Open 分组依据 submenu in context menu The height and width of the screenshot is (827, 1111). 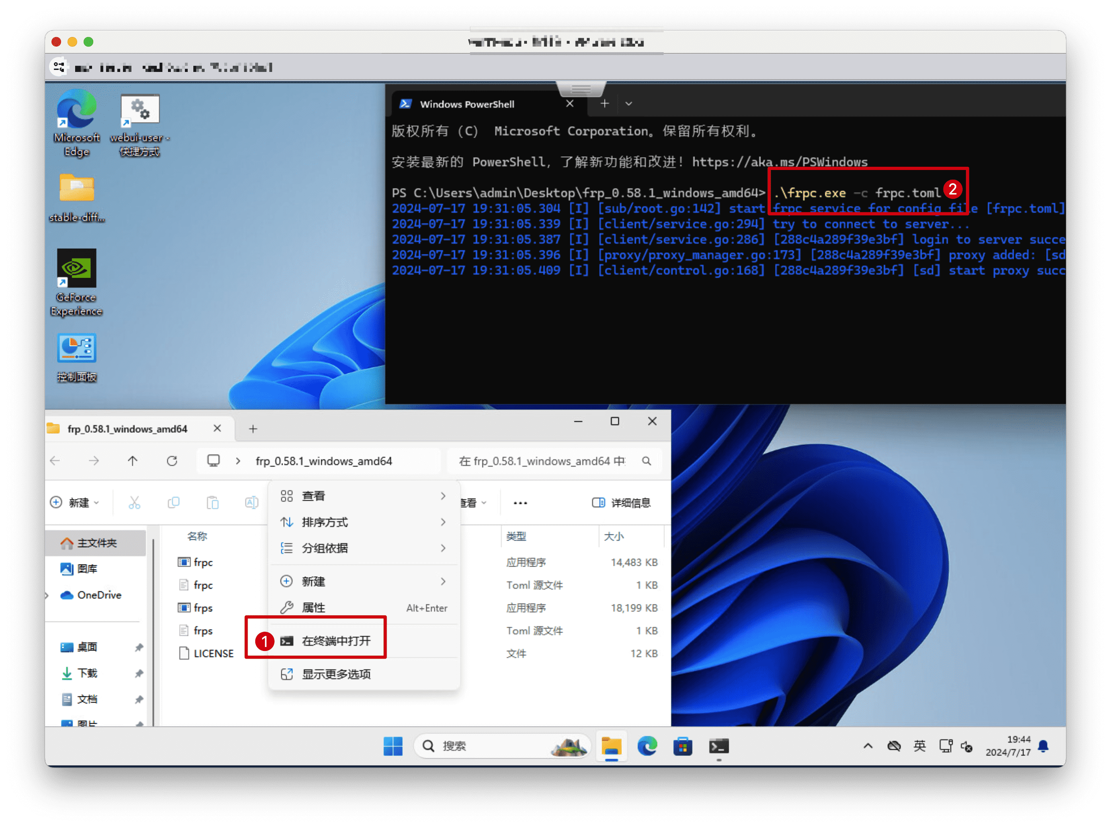click(364, 548)
